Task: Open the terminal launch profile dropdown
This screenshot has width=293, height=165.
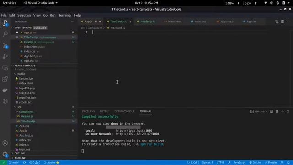Action: point(266,111)
